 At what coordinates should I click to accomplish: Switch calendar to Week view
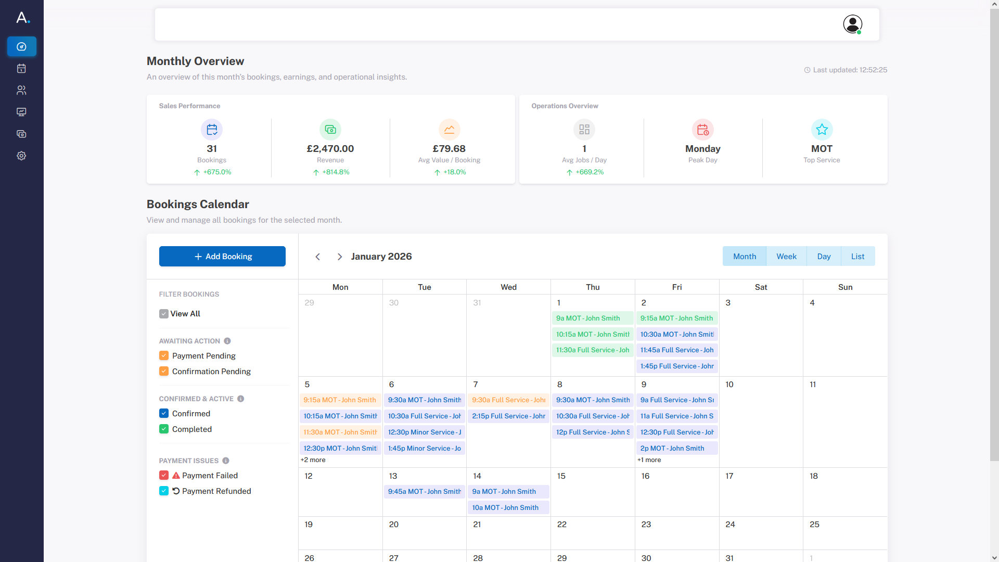786,257
